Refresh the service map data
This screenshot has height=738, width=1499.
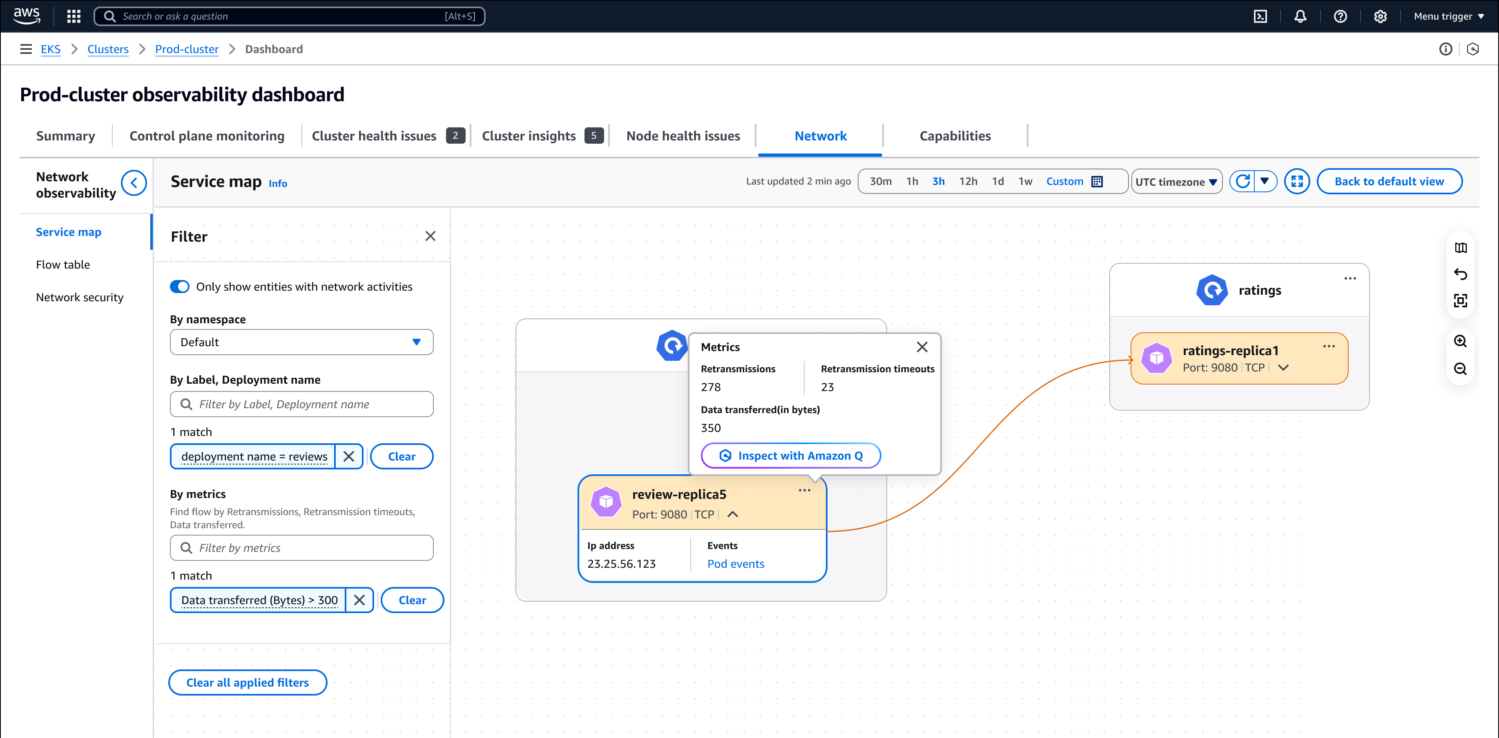1242,182
